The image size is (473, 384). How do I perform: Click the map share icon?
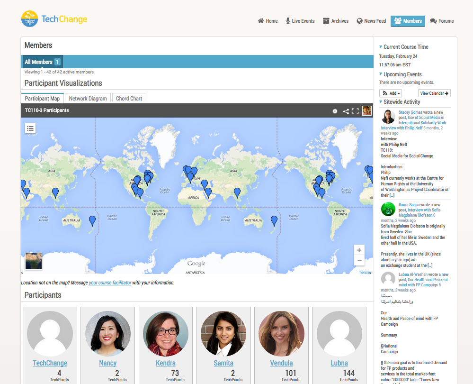coord(346,111)
